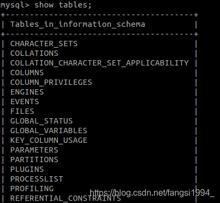
Task: Click the CHARACTER_SETS row
Action: tap(44, 44)
